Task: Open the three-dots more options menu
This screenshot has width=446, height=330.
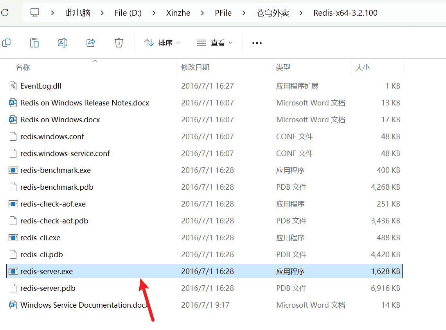Action: [257, 43]
